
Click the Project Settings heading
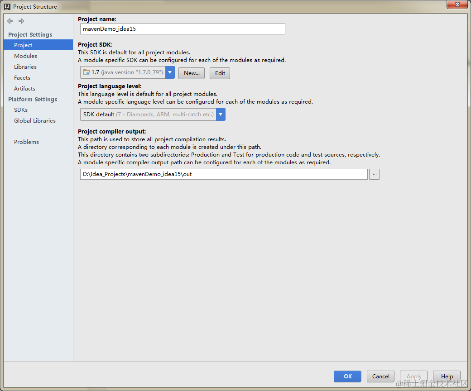click(30, 34)
